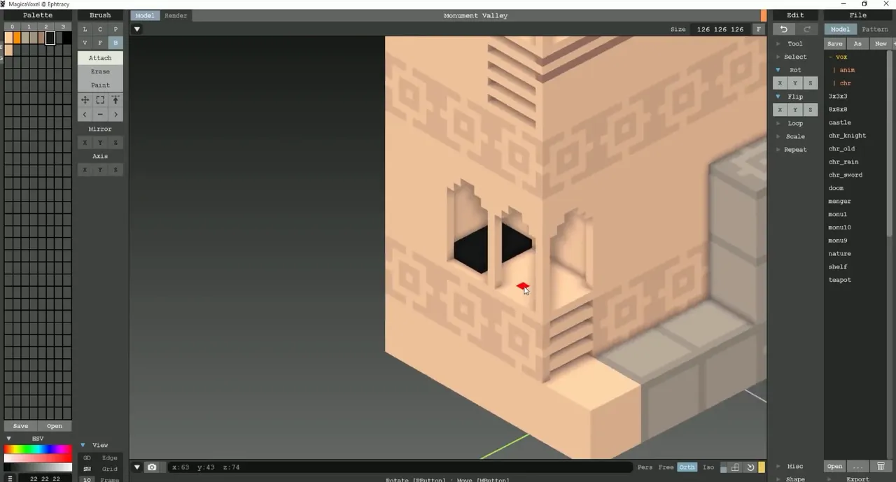Click the left chevron in Brush panel

[85, 115]
